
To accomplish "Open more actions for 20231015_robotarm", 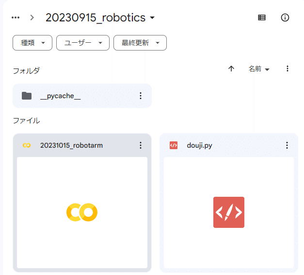I will (x=141, y=145).
